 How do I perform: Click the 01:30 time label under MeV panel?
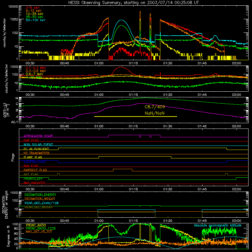[168, 95]
